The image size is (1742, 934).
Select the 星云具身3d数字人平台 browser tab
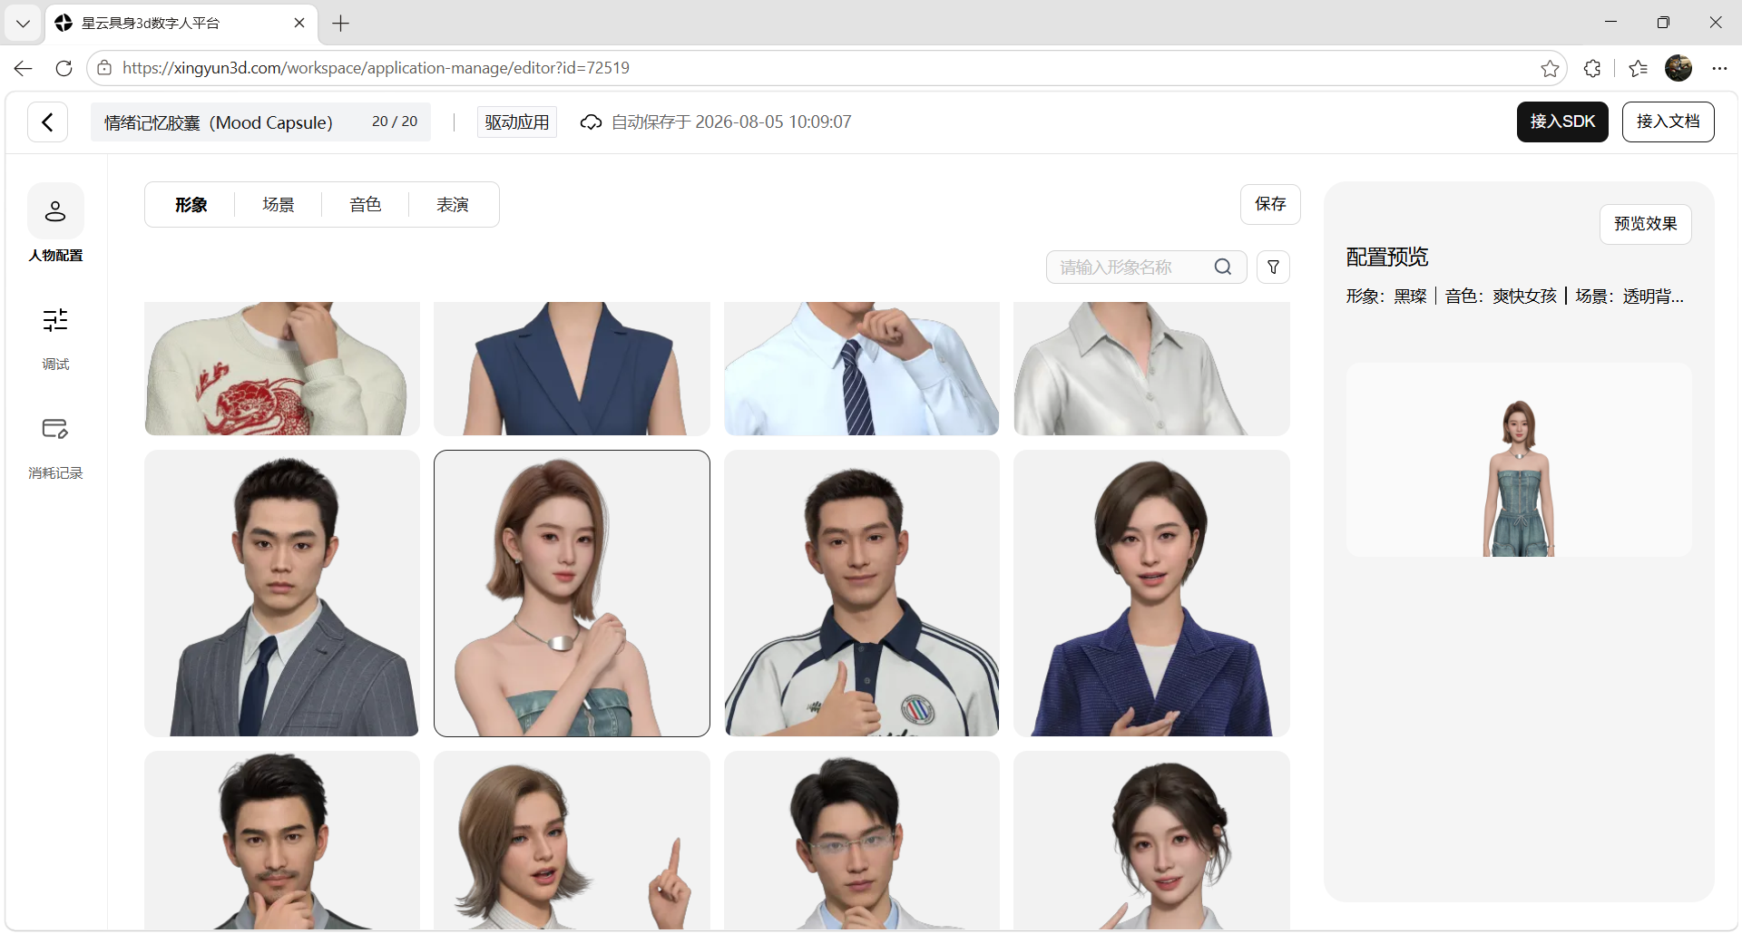pyautogui.click(x=181, y=24)
